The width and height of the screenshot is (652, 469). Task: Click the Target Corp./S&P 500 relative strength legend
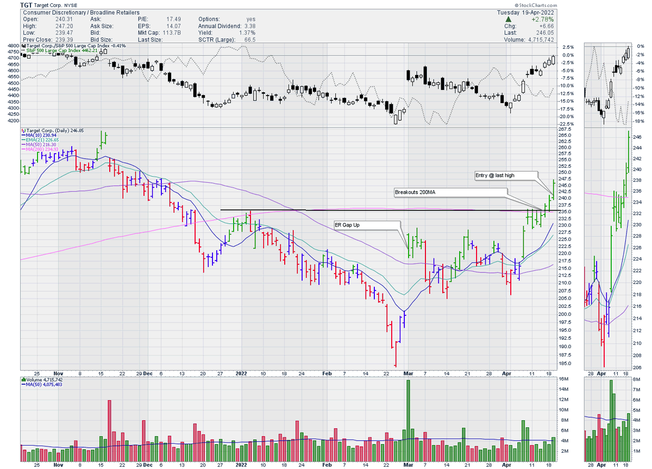coord(75,46)
